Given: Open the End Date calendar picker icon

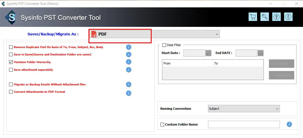Looking at the screenshot, I should 260,53.
